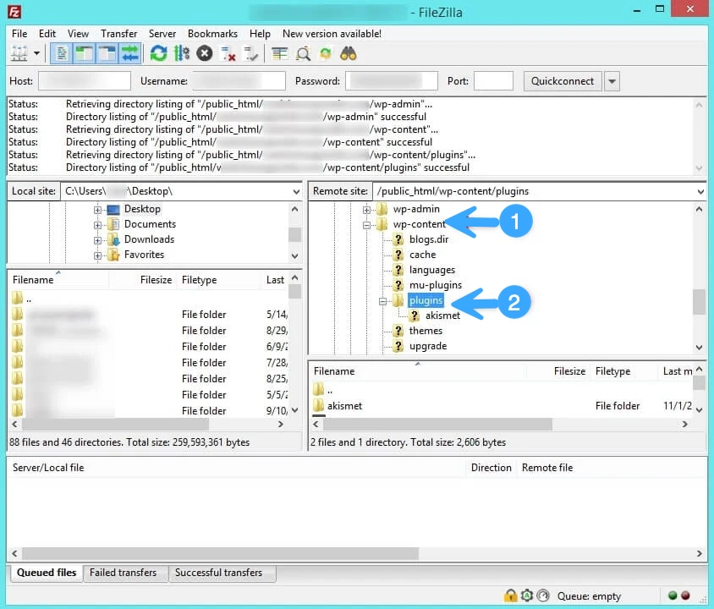714x609 pixels.
Task: Expand the wp-admin folder in the remote tree
Action: (x=367, y=210)
